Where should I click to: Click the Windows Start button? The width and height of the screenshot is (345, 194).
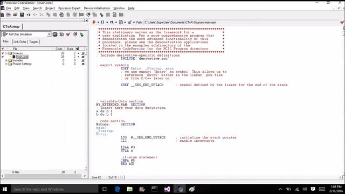5,189
